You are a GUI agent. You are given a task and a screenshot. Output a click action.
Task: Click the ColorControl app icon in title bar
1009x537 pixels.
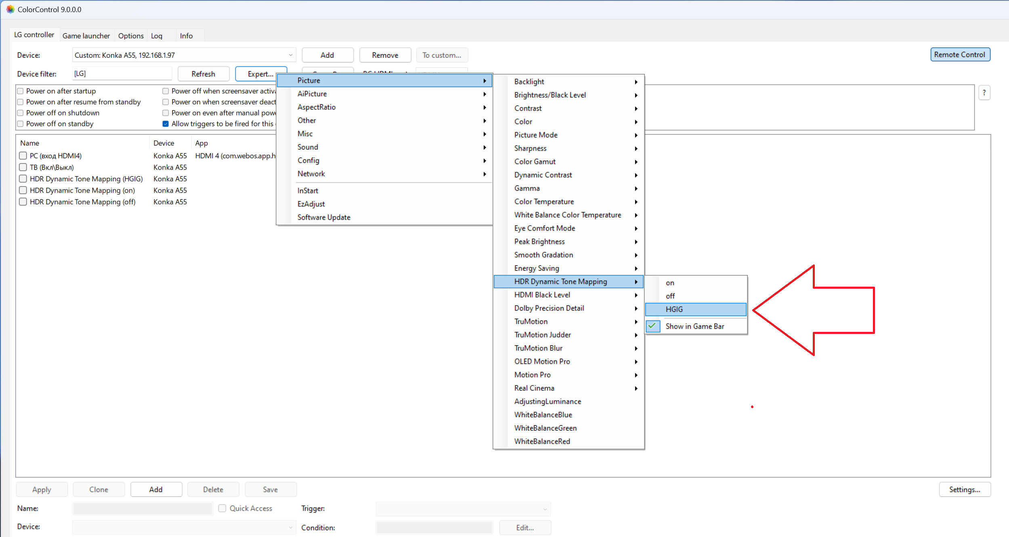tap(10, 9)
